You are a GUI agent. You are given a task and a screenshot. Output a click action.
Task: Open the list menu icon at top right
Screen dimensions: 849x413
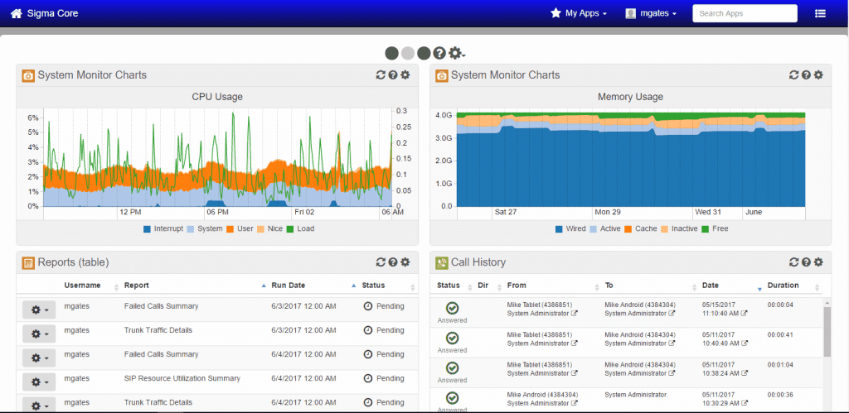click(820, 13)
